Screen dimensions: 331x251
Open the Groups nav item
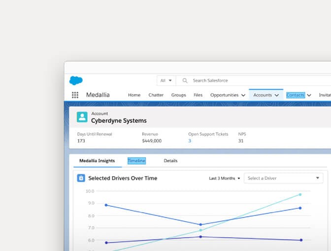(x=179, y=95)
